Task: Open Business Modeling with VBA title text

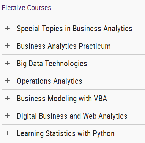Action: pyautogui.click(x=62, y=99)
